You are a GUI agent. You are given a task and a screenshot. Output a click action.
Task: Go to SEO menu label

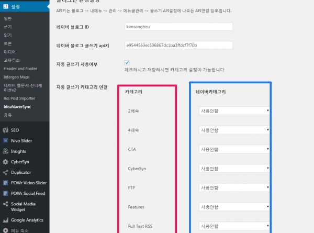tap(15, 130)
